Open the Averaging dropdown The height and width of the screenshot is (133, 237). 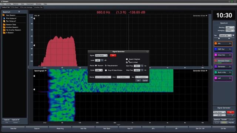pos(230,31)
